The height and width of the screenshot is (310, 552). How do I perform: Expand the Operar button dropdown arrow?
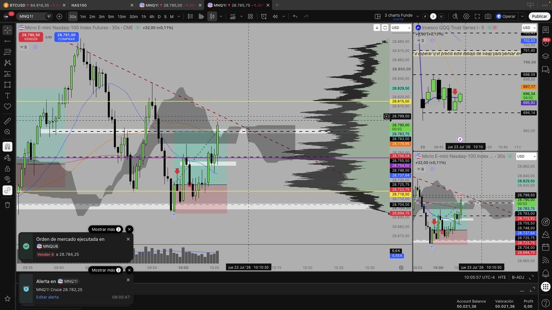coord(522,16)
